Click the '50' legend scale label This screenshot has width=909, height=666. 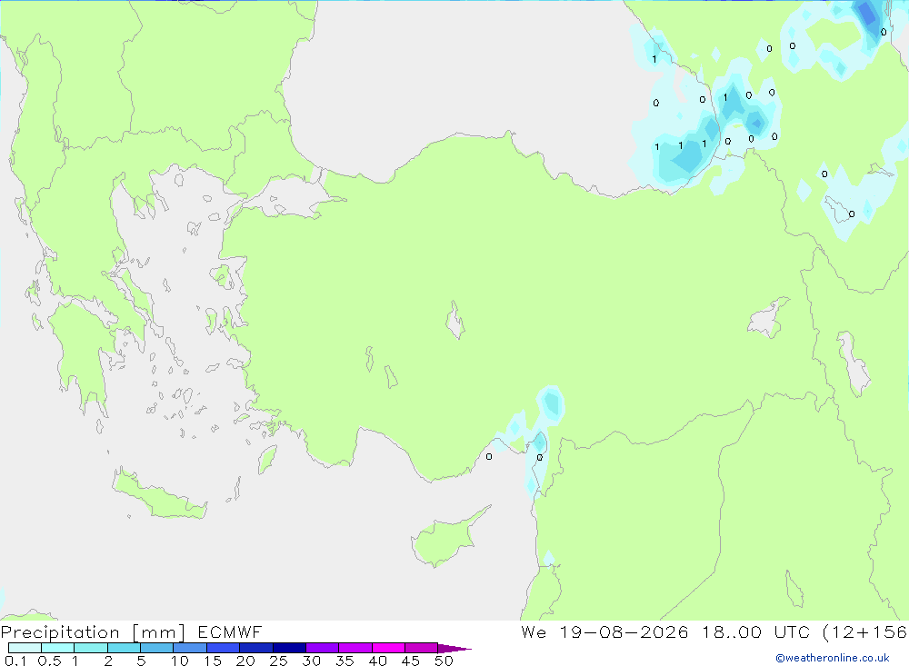444,661
